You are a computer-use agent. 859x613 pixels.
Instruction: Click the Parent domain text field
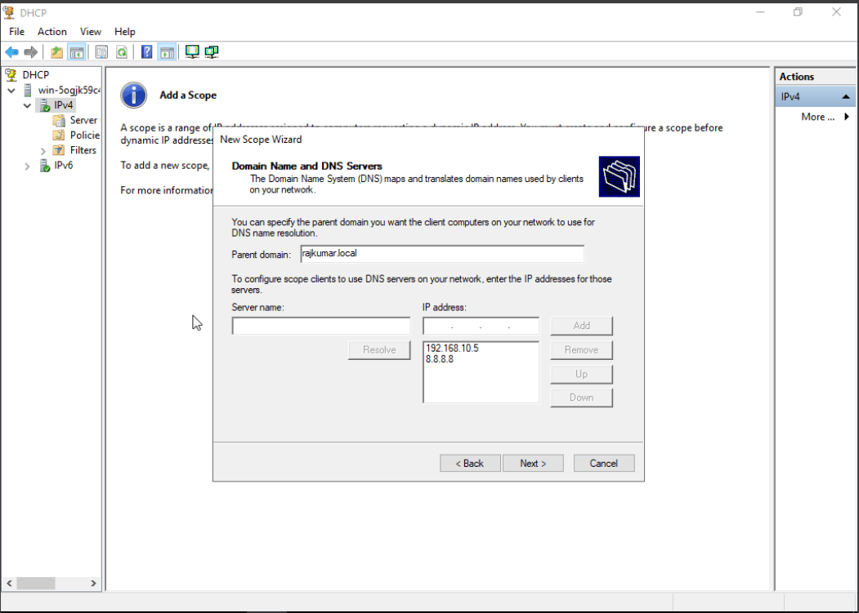[442, 253]
